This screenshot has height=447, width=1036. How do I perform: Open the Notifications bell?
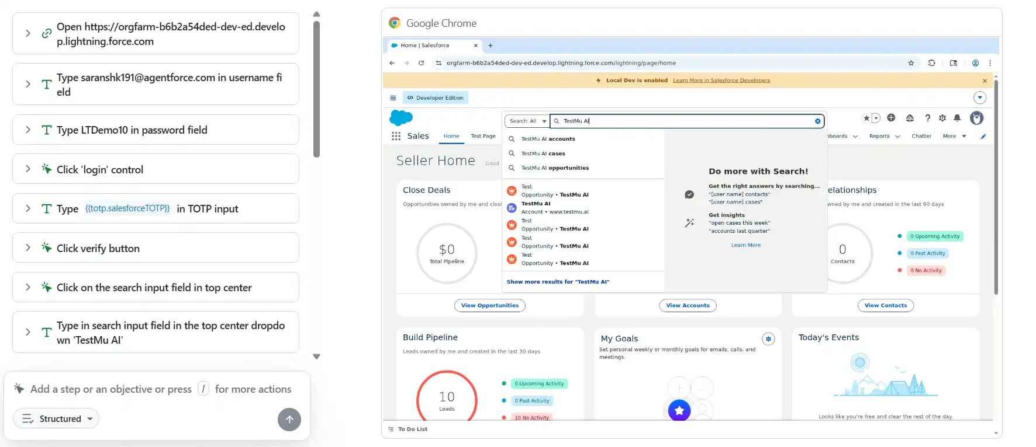point(957,118)
